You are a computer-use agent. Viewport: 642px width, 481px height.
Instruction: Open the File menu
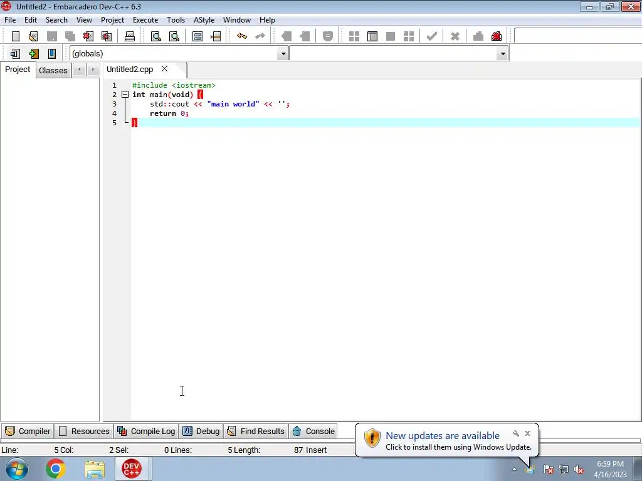point(10,20)
